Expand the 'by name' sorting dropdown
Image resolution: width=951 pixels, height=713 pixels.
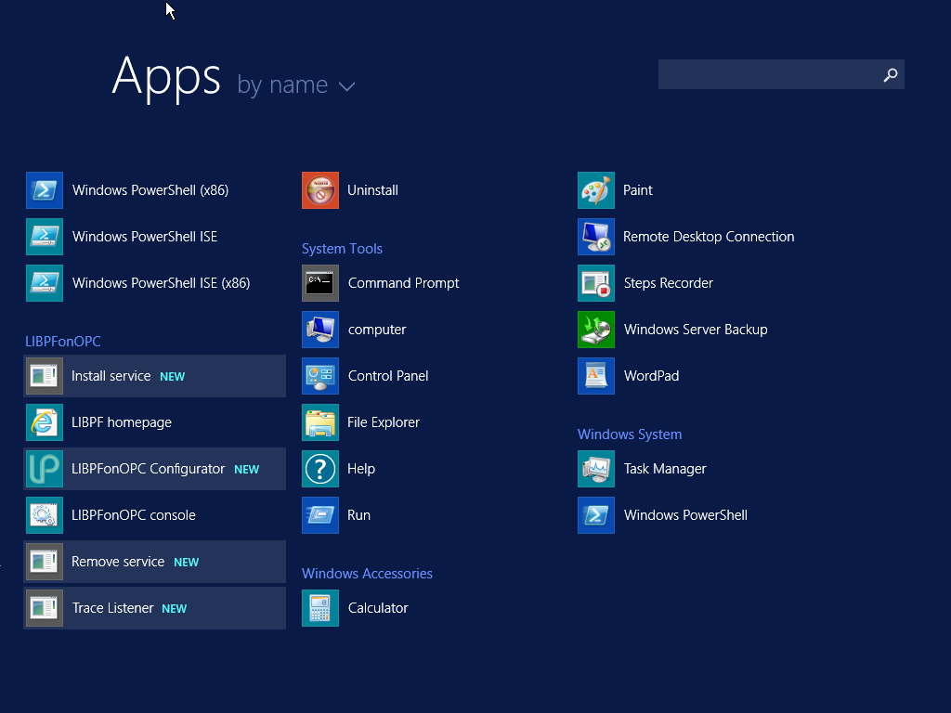point(295,84)
